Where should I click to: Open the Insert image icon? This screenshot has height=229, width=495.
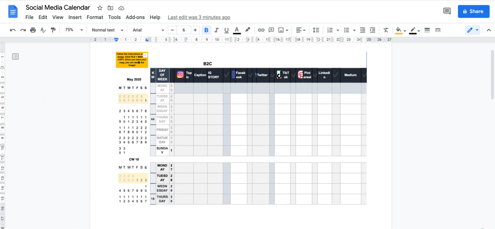281,30
